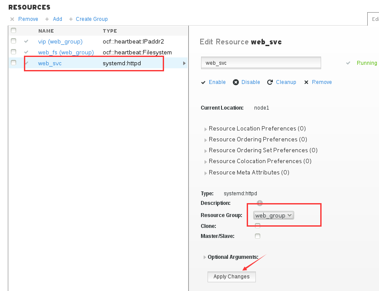Toggle the Master/Slave checkbox
Viewport: 379px width, 291px height.
coord(258,236)
